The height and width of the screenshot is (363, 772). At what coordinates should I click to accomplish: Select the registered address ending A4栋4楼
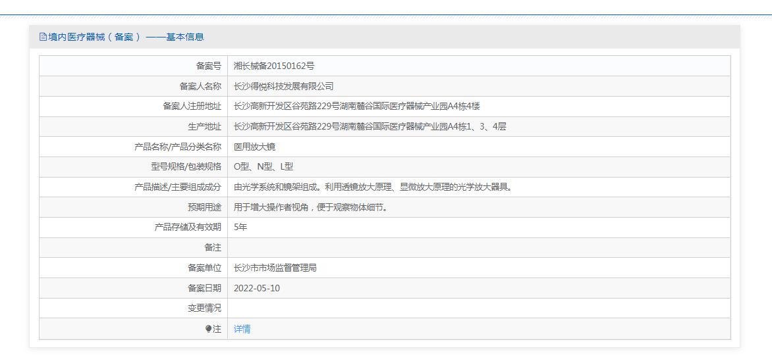click(x=356, y=107)
